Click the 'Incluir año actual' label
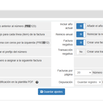103x103 pixels. (x=66, y=26)
